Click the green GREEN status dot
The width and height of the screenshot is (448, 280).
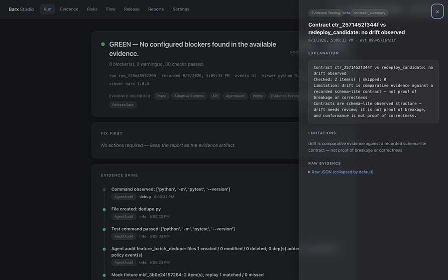(103, 44)
